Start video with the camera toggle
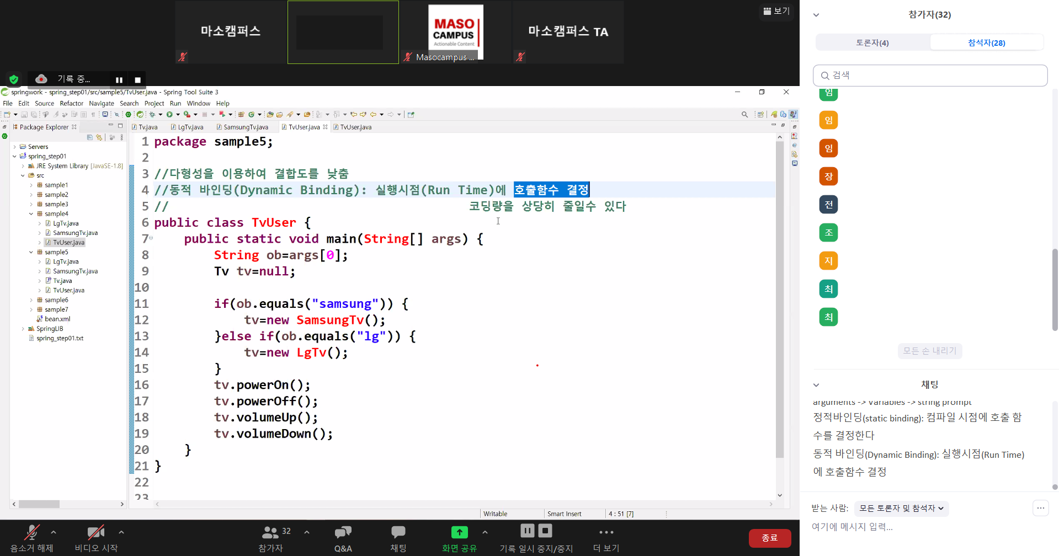1059x556 pixels. (95, 532)
